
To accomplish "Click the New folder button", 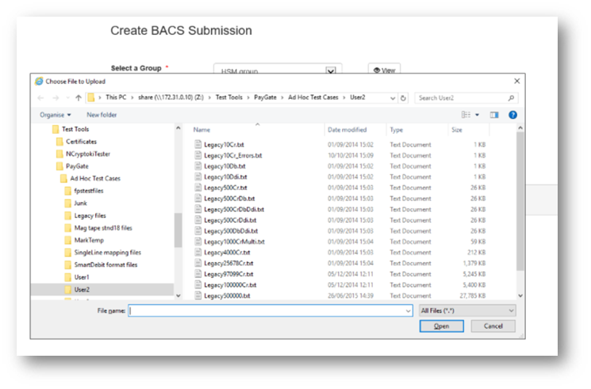I will coord(102,115).
